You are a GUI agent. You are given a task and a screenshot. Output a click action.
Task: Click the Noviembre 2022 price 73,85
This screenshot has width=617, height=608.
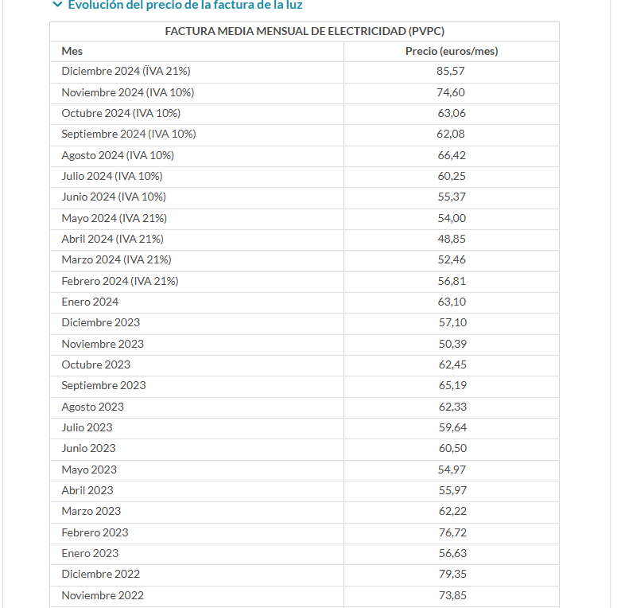[x=453, y=596]
